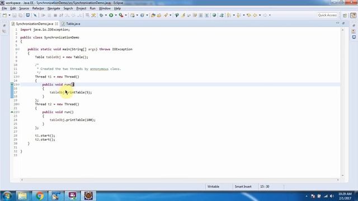
Task: Open the Web Browser globe icon
Action: [x=214, y=15]
